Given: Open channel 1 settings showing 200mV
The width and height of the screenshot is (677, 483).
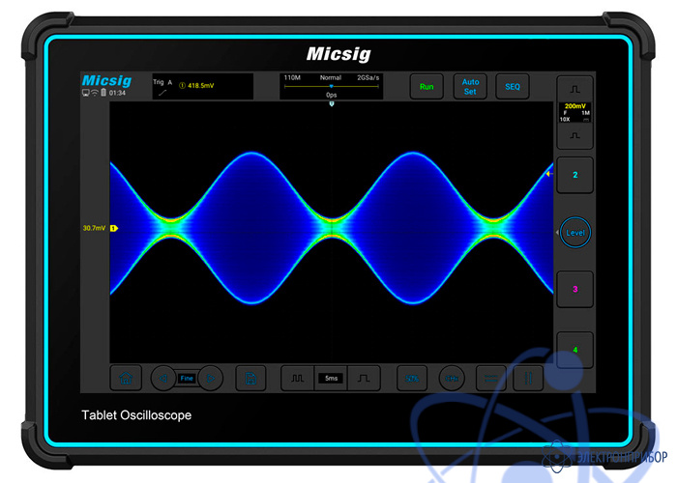Looking at the screenshot, I should 574,111.
